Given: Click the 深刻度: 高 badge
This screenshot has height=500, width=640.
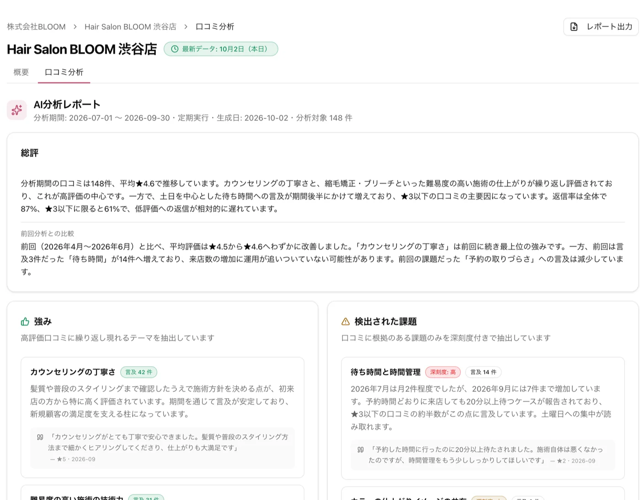Looking at the screenshot, I should point(443,372).
